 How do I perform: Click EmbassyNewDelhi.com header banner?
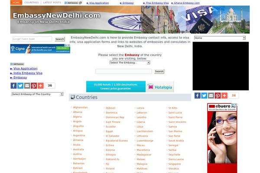130,19
